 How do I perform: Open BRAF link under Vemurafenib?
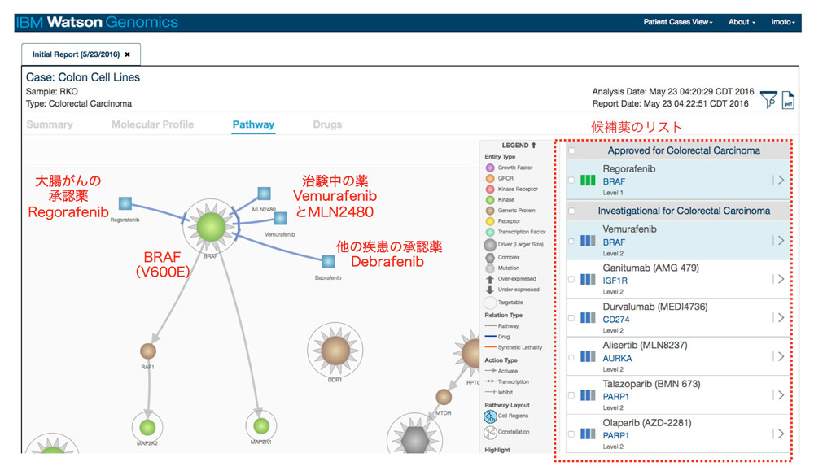tap(614, 242)
